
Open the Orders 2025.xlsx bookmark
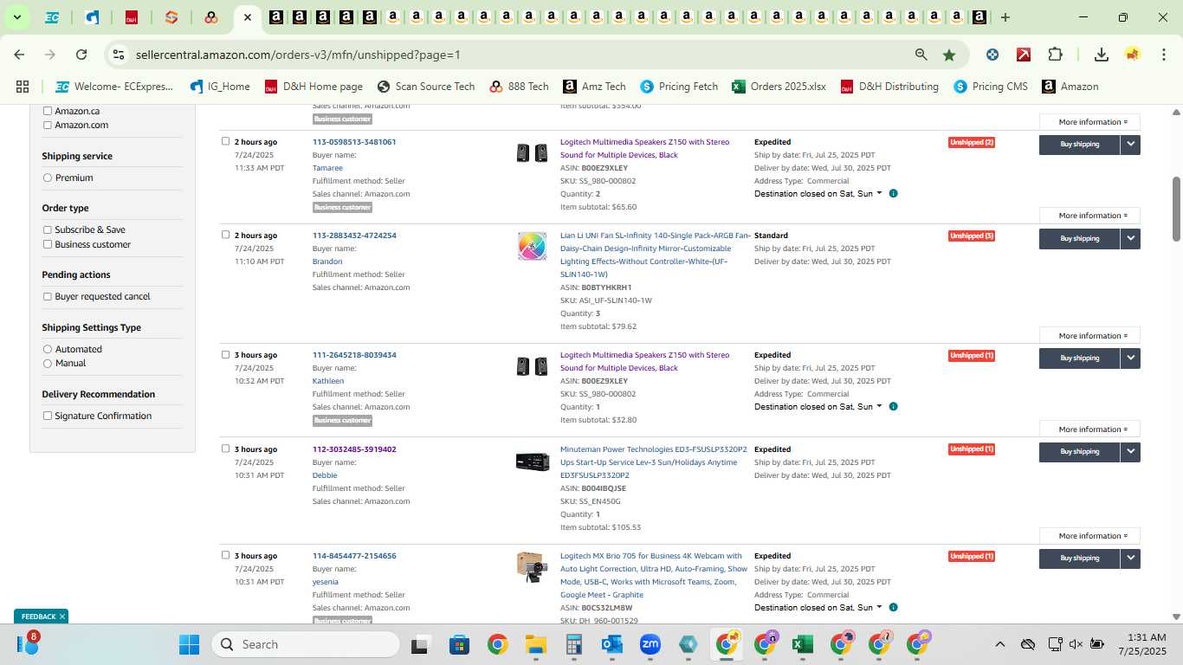pyautogui.click(x=779, y=87)
